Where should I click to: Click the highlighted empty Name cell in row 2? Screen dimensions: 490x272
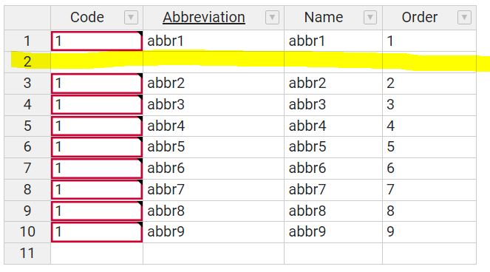coord(333,62)
